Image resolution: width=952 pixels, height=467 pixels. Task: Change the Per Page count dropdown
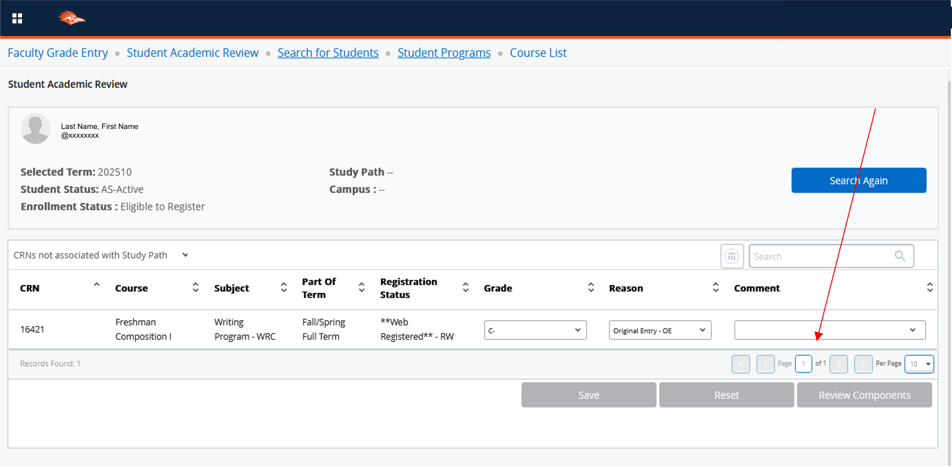(x=919, y=364)
